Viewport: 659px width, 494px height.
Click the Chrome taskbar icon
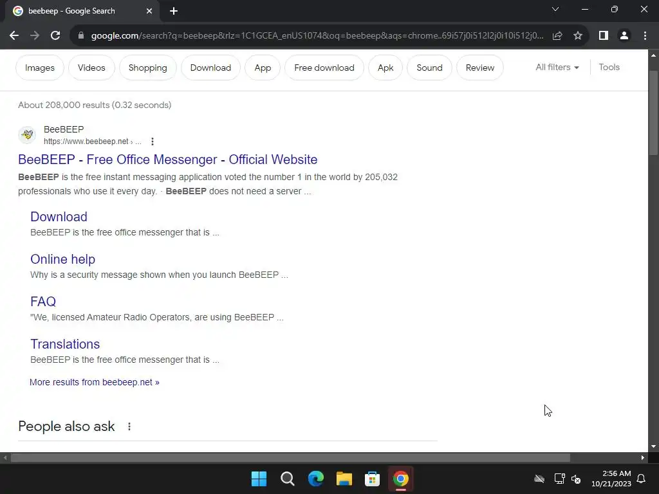(400, 479)
